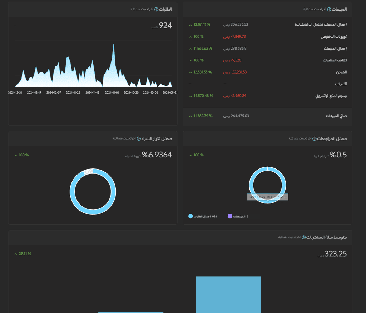Click the highest peak in the orders chart
This screenshot has height=313, width=366.
tap(114, 45)
